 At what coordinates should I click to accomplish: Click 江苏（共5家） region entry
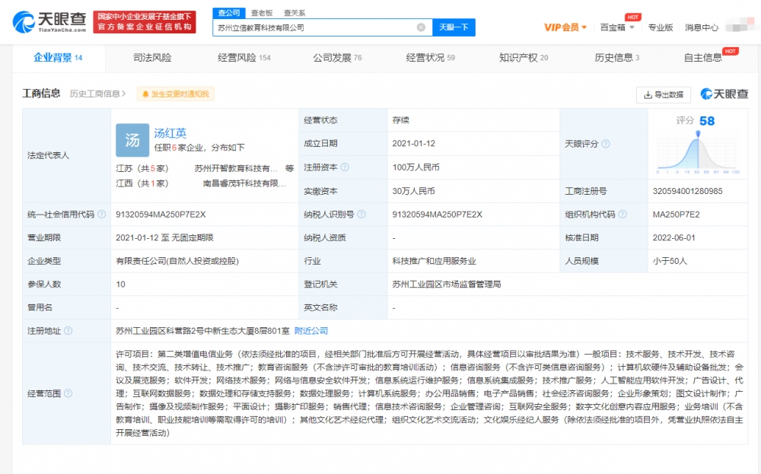point(142,168)
